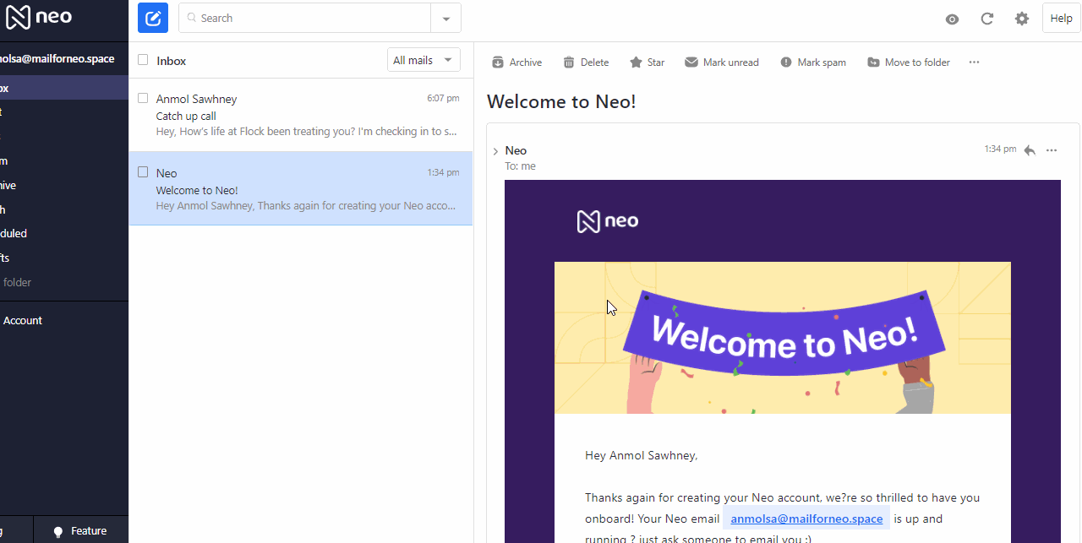Star the Welcome to Neo email

click(647, 62)
